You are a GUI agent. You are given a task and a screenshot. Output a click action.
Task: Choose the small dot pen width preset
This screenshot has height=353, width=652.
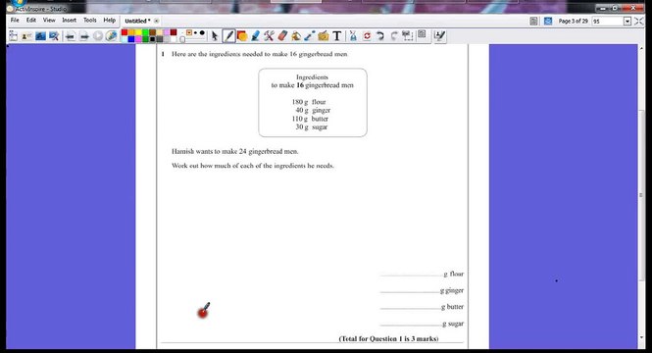click(195, 32)
